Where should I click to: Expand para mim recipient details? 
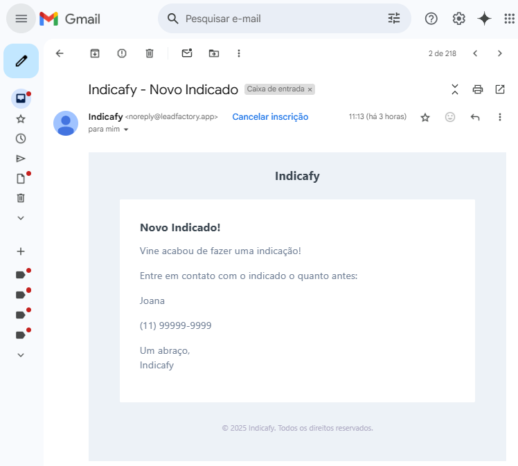coord(125,129)
